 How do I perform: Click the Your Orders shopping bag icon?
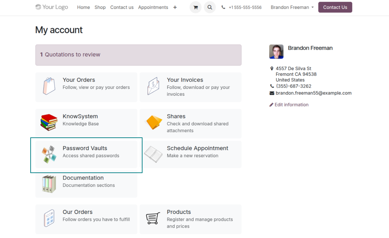pyautogui.click(x=49, y=86)
